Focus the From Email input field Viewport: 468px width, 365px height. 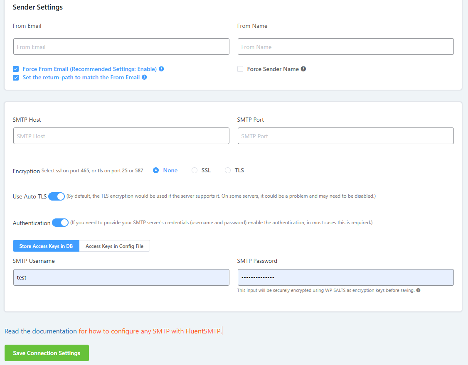pos(121,47)
